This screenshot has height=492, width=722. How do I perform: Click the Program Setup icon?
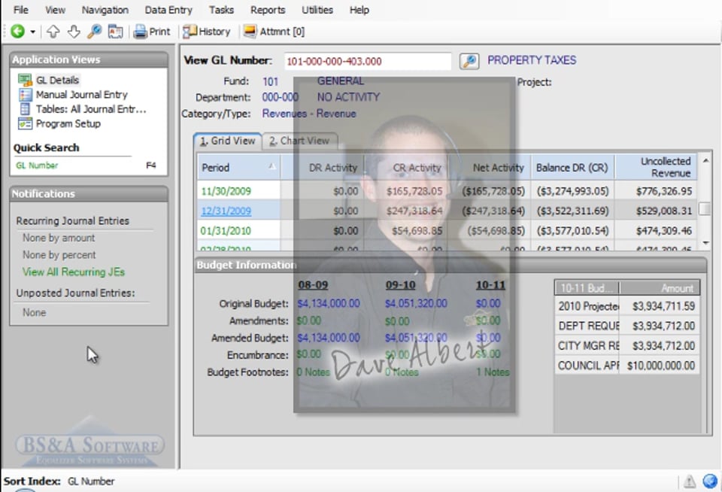pyautogui.click(x=25, y=123)
